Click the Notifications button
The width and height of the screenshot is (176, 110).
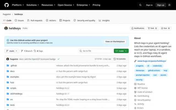tap(138, 28)
